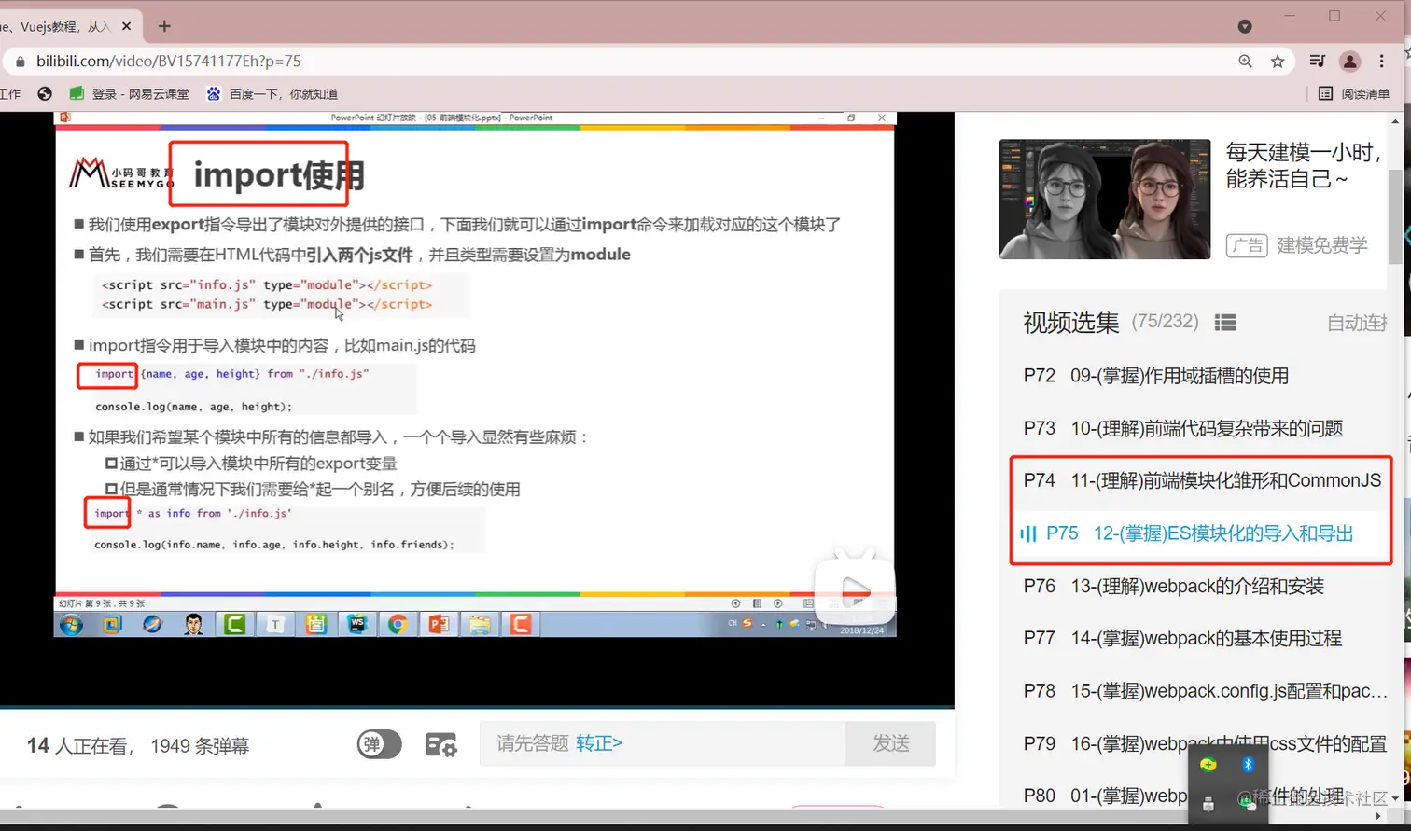
Task: Play P74 11-(理解)前端模块化雏形和CommonJS
Action: [1202, 480]
